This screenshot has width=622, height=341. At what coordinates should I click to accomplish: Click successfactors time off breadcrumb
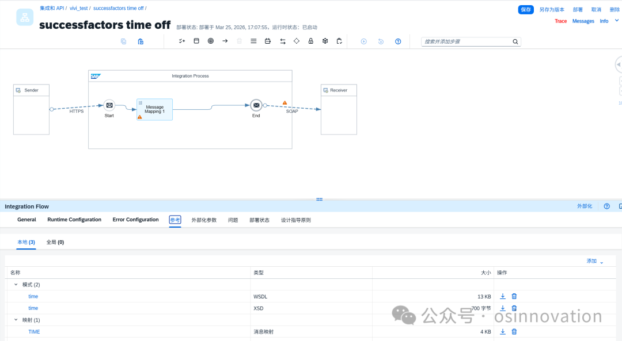[x=118, y=8]
